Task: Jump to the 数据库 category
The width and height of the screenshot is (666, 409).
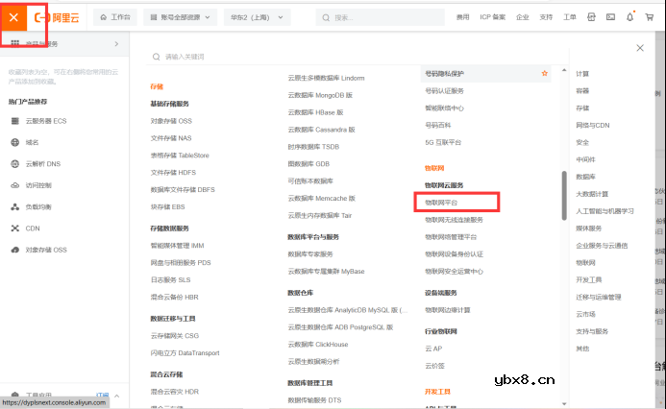Action: click(x=585, y=177)
